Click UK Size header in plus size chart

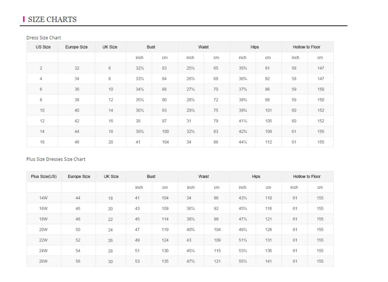point(111,177)
